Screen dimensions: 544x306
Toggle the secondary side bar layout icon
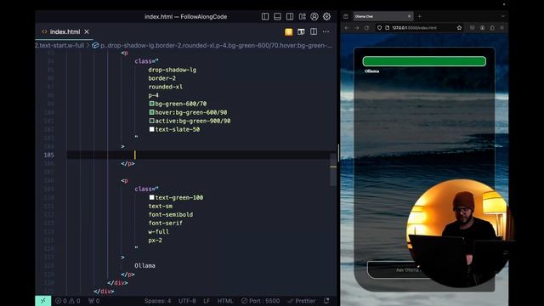(290, 17)
